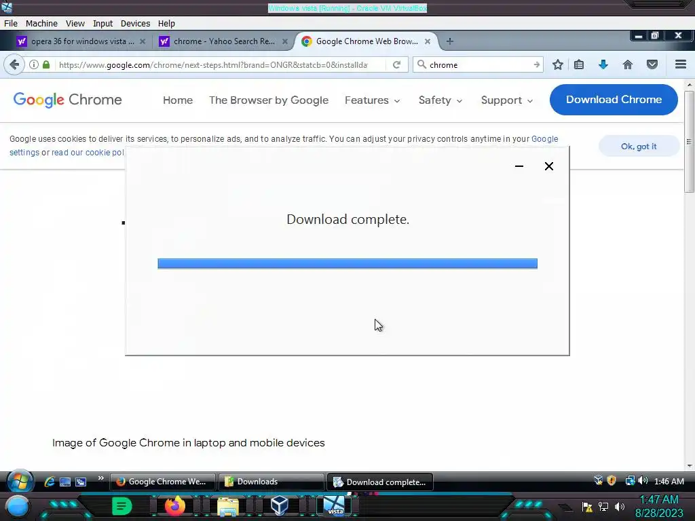The width and height of the screenshot is (695, 521).
Task: Bookmark this page with the star icon
Action: (x=558, y=64)
